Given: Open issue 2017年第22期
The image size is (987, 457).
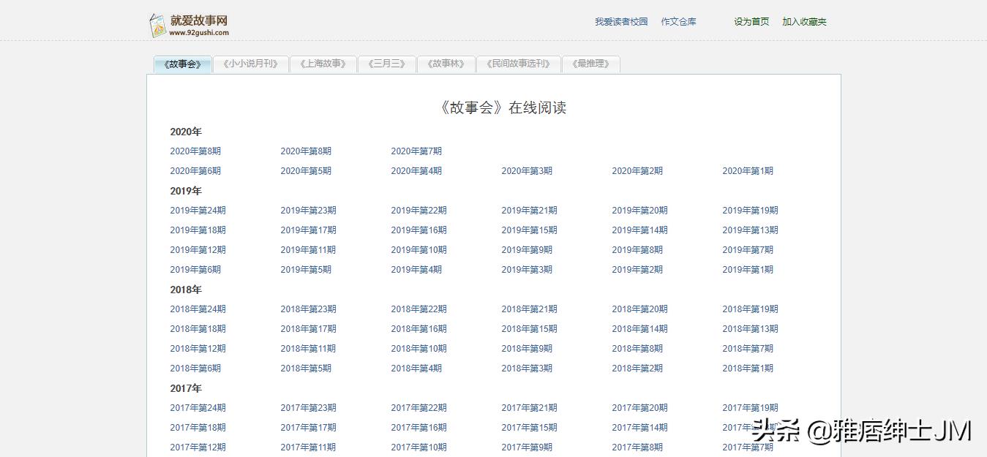Looking at the screenshot, I should tap(419, 408).
